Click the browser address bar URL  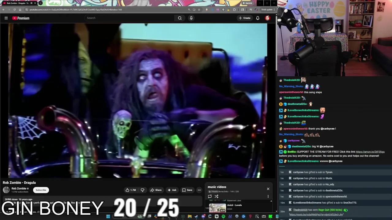point(76,9)
